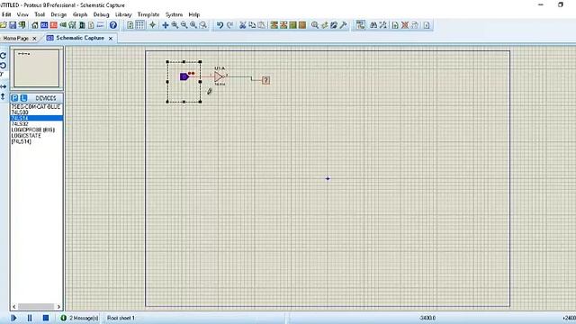This screenshot has height=324, width=576.
Task: Open the red PCB Layout toolbar icon
Action: click(54, 25)
